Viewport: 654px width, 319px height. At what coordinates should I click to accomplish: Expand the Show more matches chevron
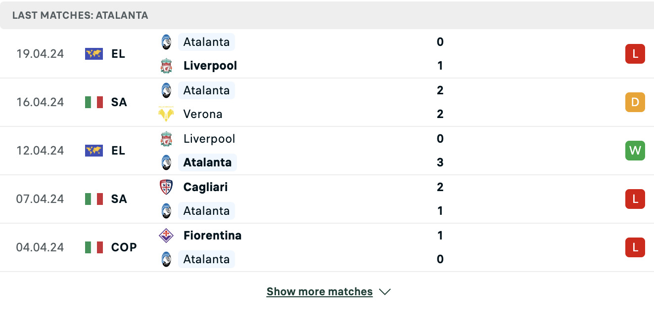pos(385,292)
